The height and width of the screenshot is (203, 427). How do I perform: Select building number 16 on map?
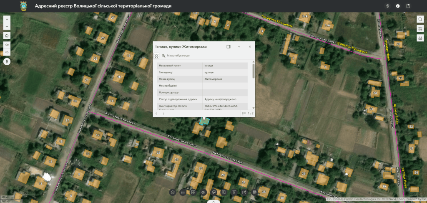tap(119, 77)
